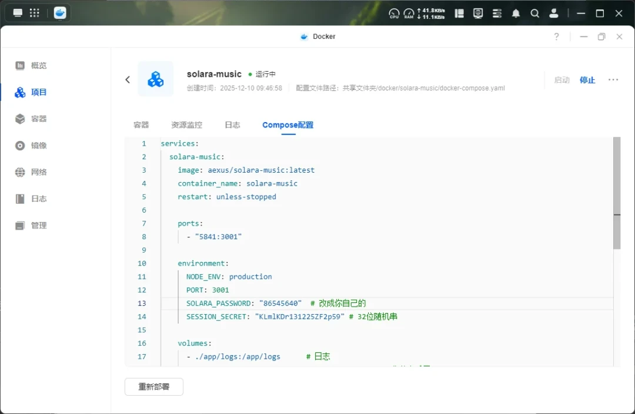
Task: Click the CPU gauge indicator
Action: (x=393, y=14)
